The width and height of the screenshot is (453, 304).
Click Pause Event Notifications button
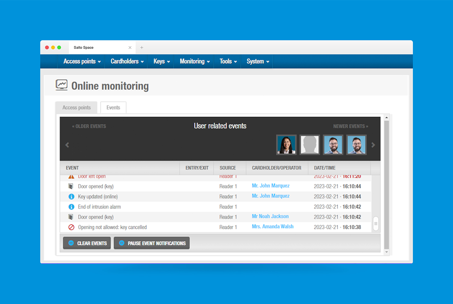pos(152,243)
